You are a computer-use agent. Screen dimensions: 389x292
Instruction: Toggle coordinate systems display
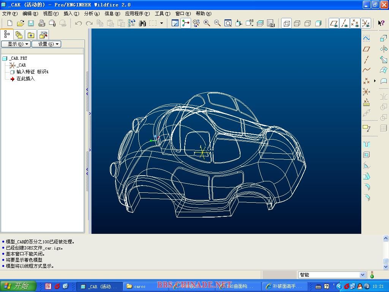pyautogui.click(x=366, y=24)
